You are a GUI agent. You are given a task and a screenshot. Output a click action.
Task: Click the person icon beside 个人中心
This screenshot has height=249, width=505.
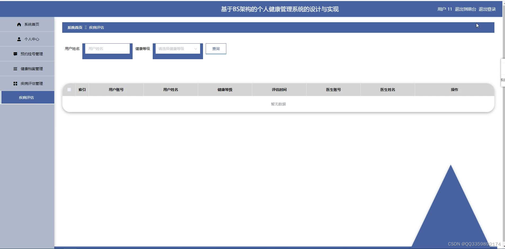(19, 39)
